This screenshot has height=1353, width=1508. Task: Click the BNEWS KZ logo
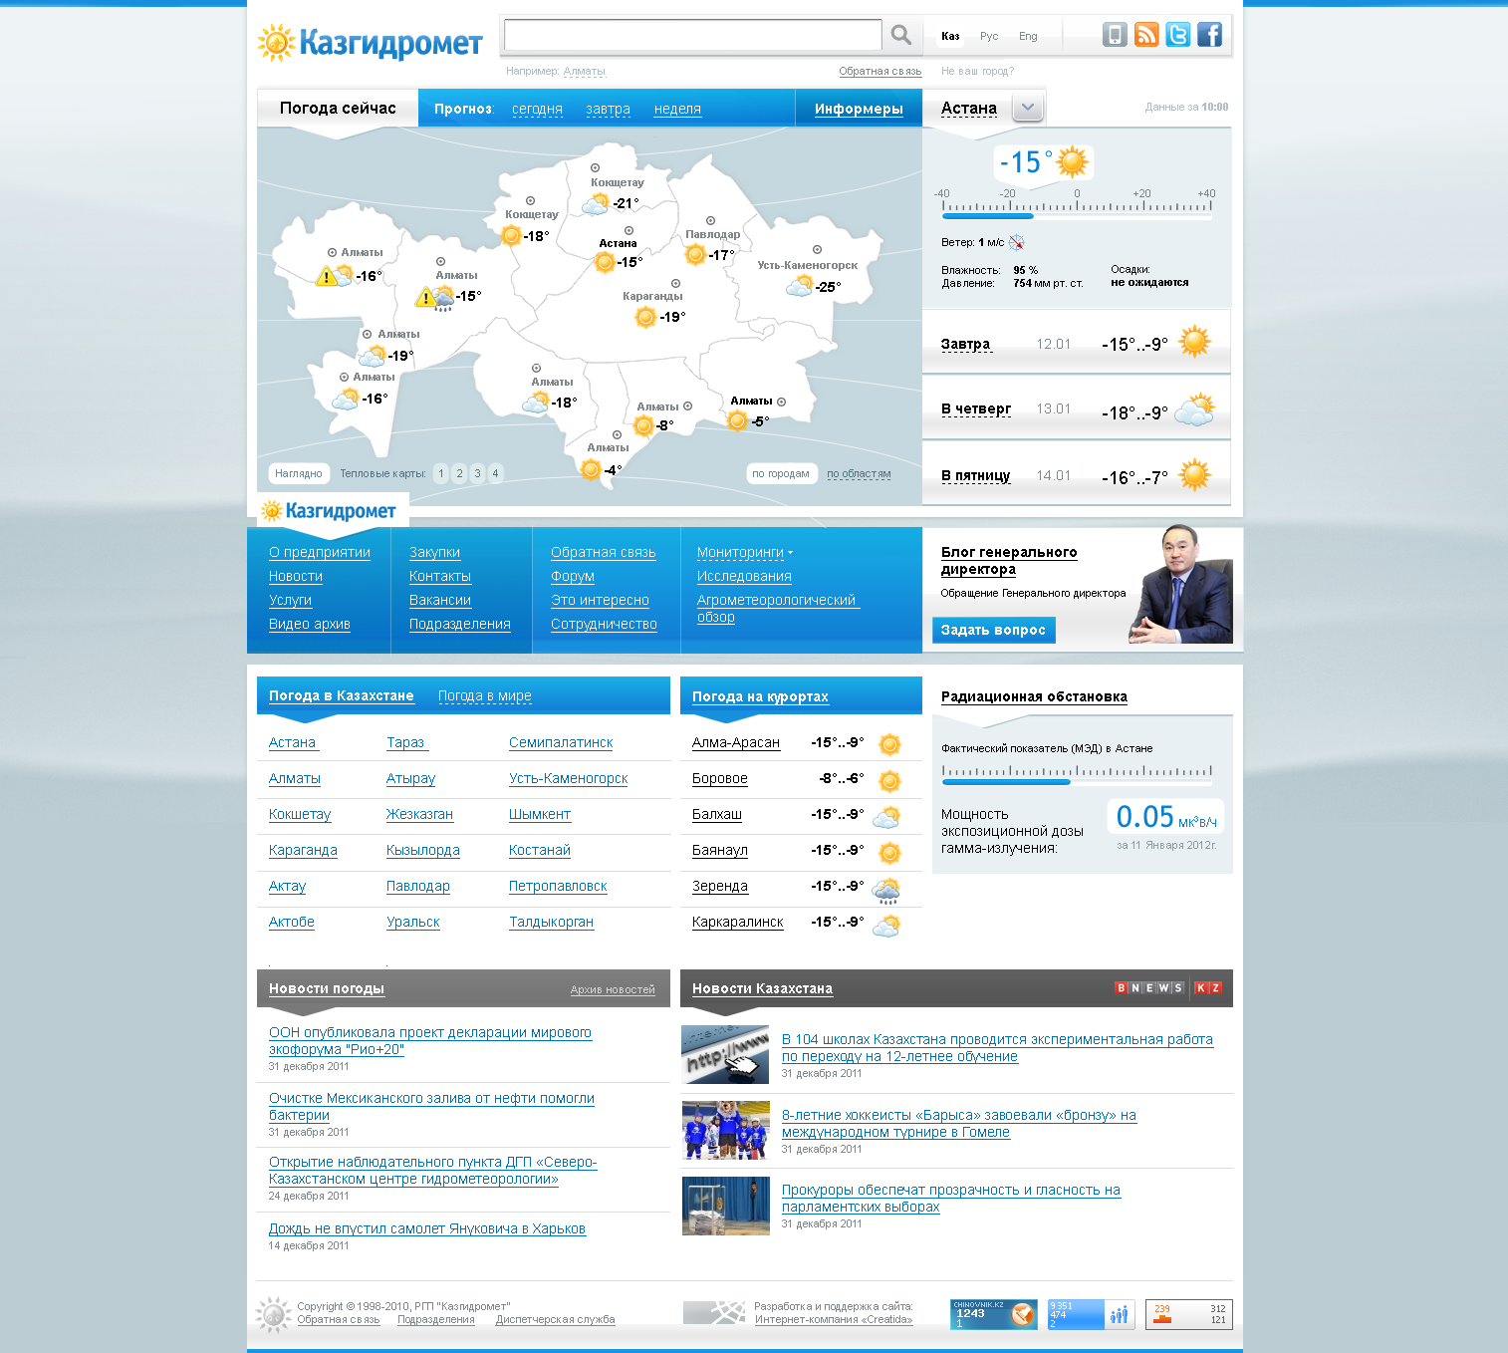[1168, 988]
